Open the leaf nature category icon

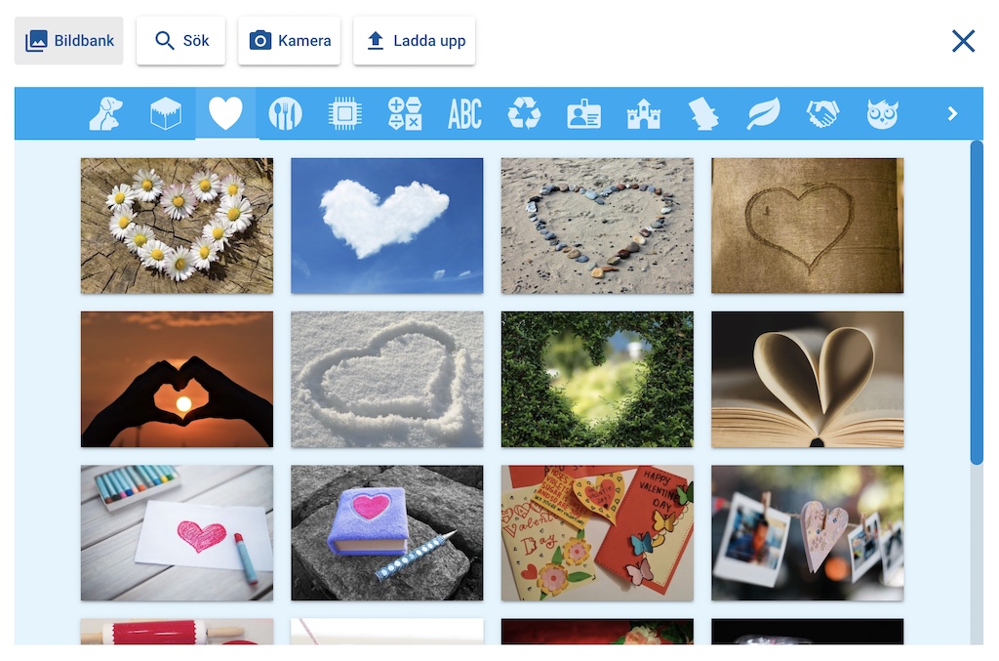point(763,113)
